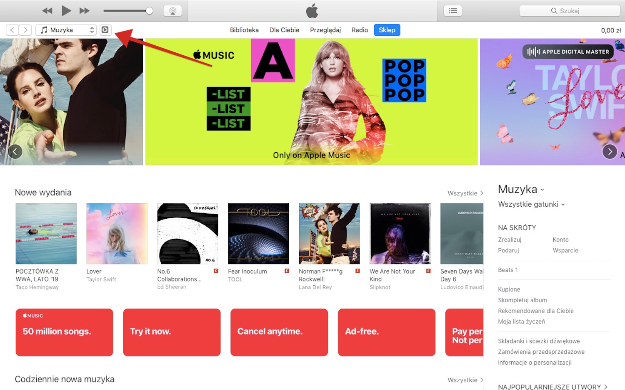Click the Szukaj search field
Screen dimensions: 625x390
569,11
